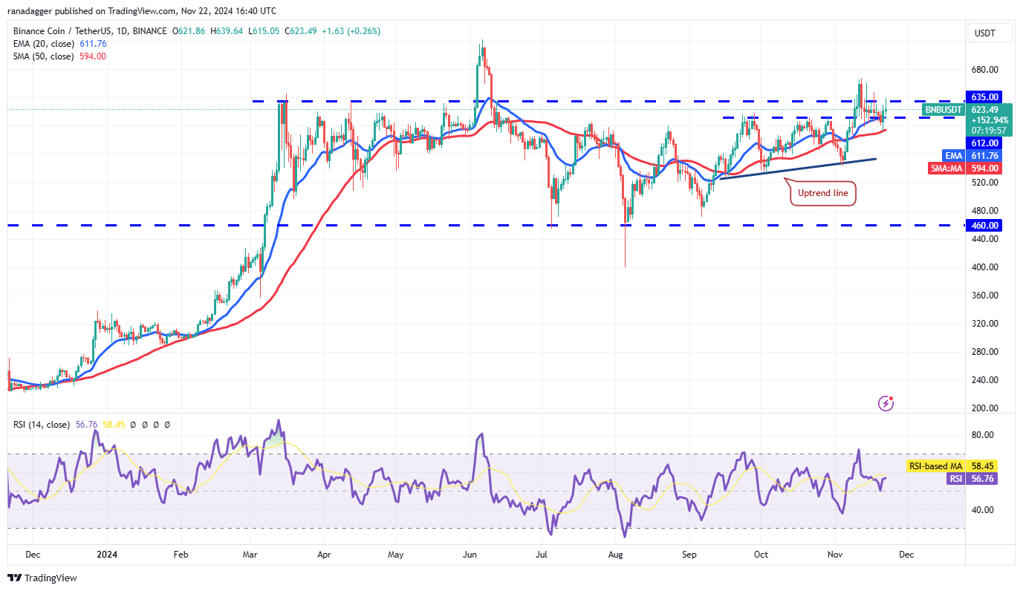1023x591 pixels.
Task: Click the 80.00 level on RSI scale
Action: (982, 435)
